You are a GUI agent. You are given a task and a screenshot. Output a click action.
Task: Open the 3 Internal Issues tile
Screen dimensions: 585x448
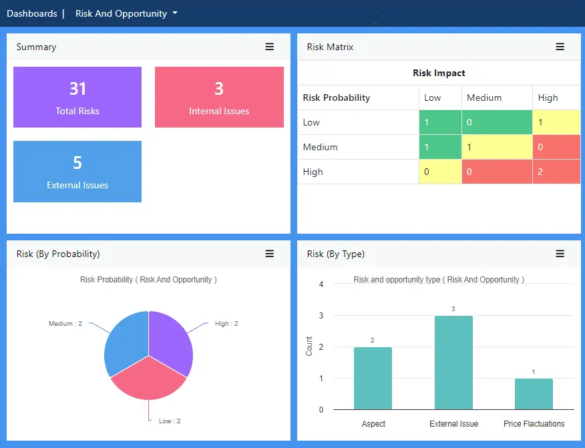pyautogui.click(x=219, y=97)
